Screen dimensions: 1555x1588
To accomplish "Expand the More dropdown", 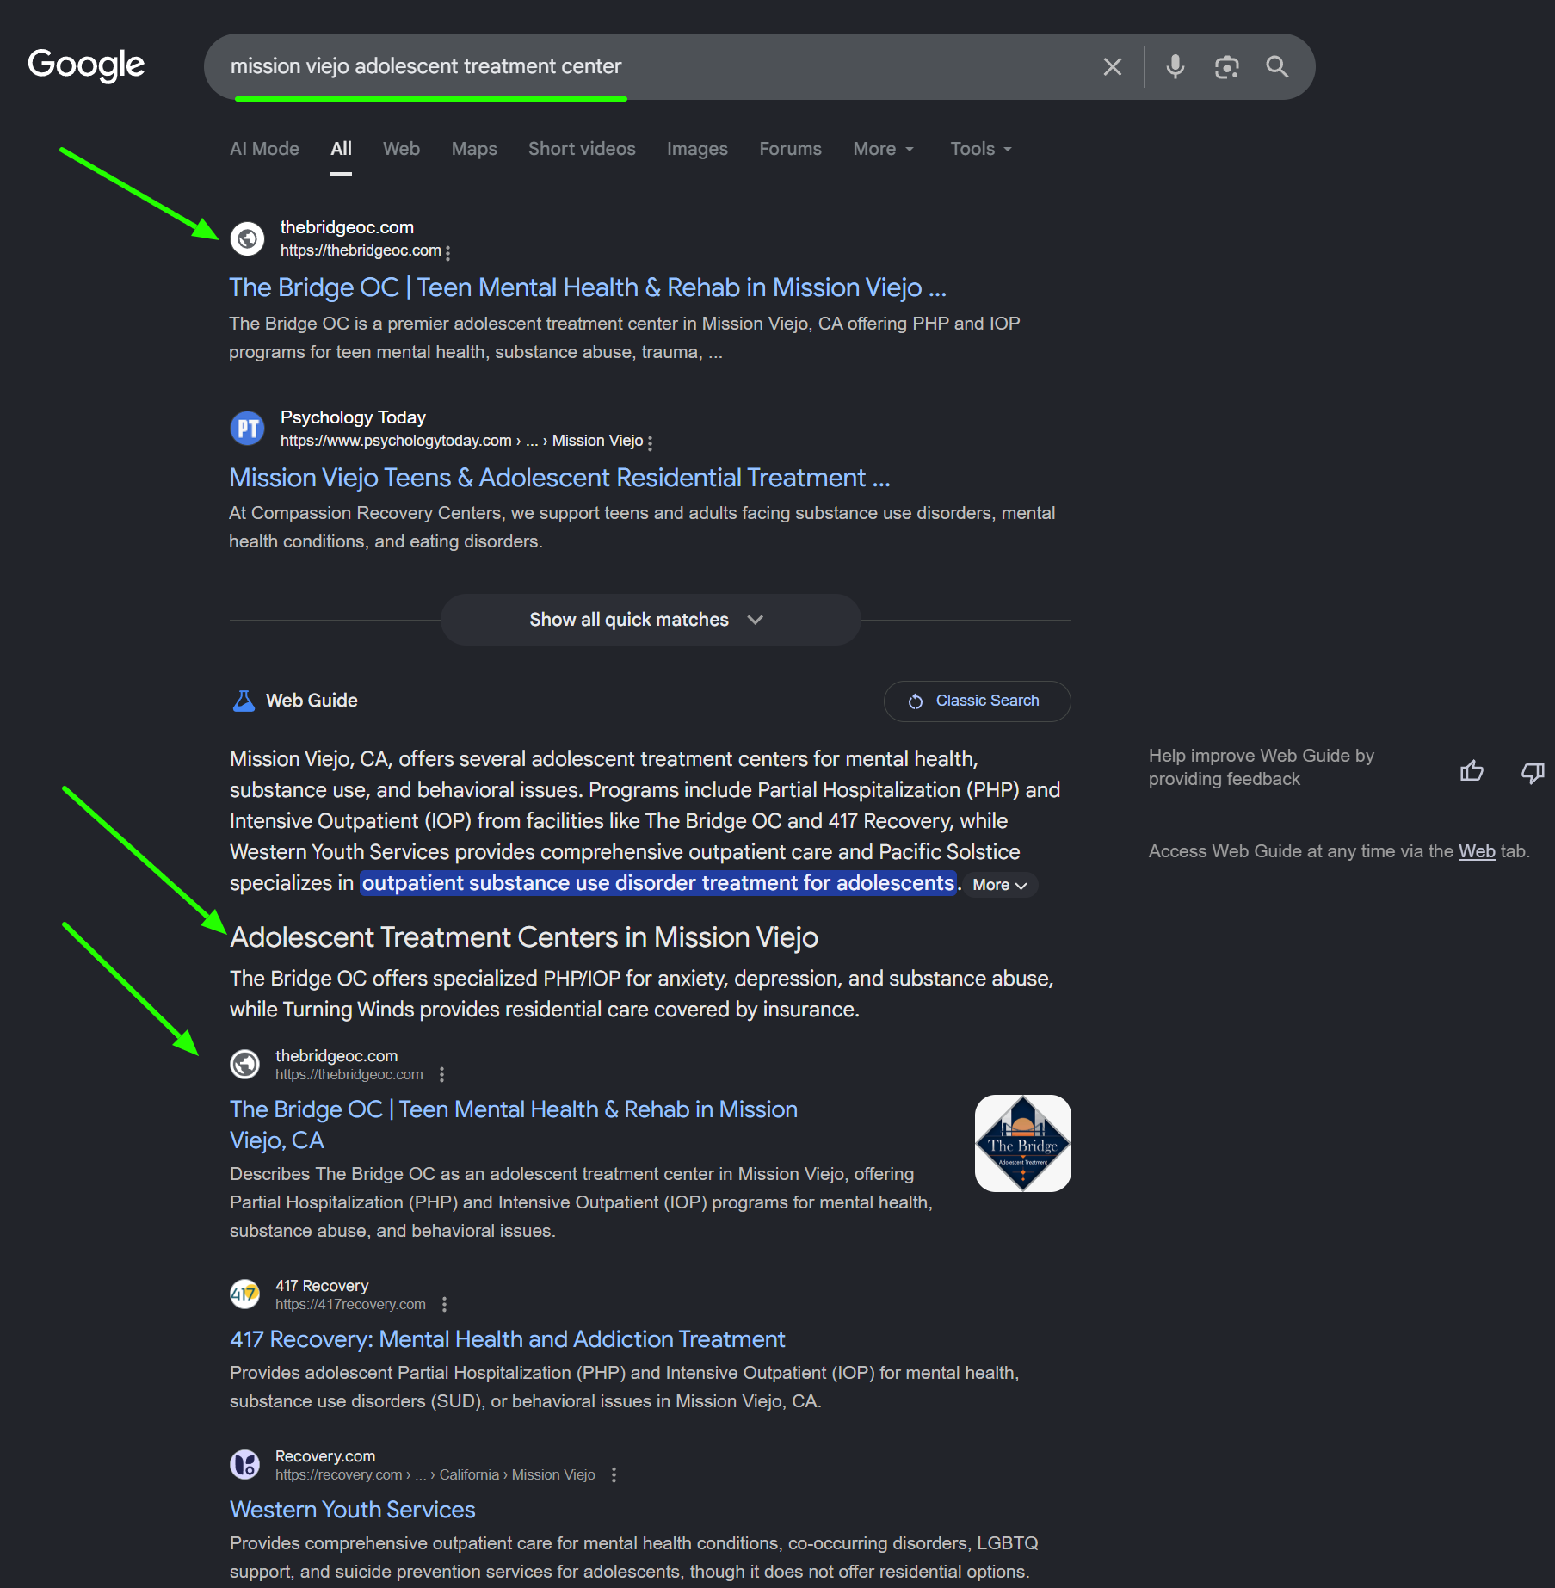I will click(883, 149).
